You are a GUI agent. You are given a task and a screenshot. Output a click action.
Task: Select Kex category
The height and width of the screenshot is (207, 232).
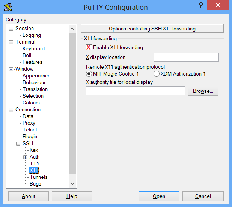click(34, 150)
